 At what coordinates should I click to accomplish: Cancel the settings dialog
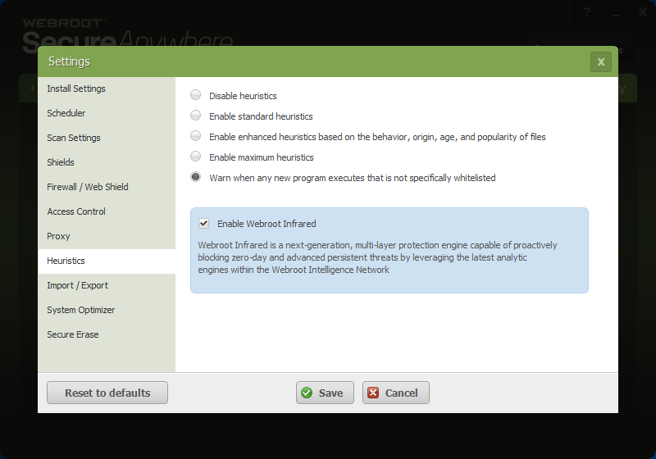point(396,393)
